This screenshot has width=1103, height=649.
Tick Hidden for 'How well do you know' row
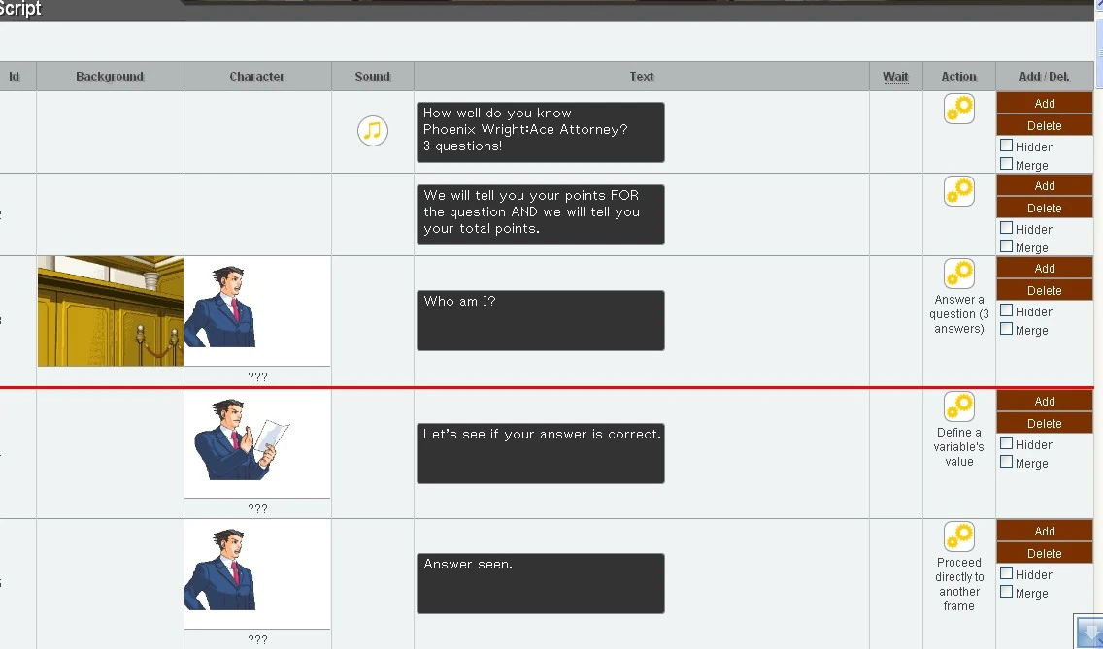[x=1007, y=146]
